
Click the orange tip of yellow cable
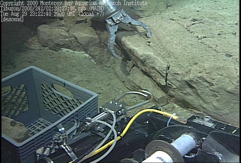coord(182,120)
